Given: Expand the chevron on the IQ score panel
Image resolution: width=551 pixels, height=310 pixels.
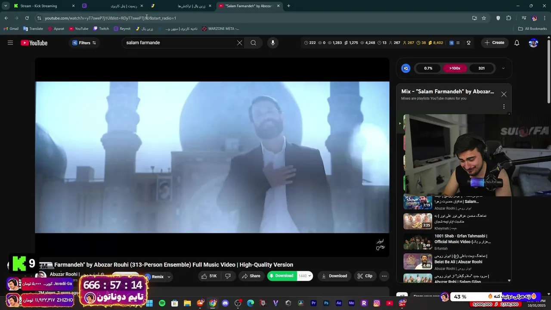Looking at the screenshot, I should click(503, 68).
